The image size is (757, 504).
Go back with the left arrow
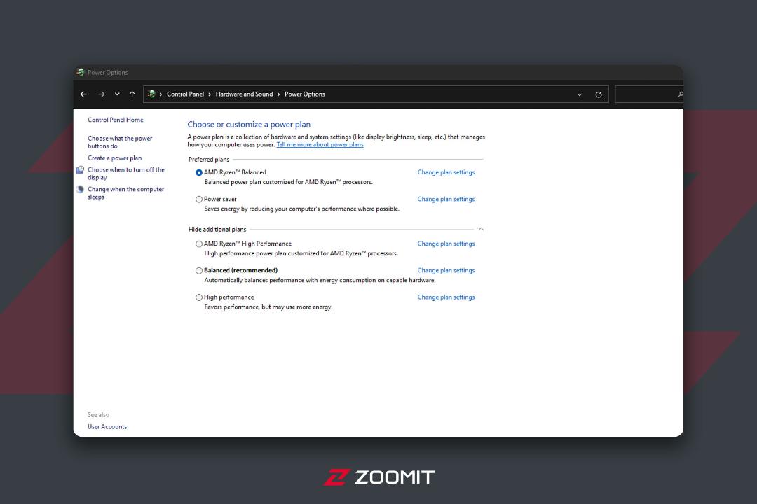[x=83, y=94]
